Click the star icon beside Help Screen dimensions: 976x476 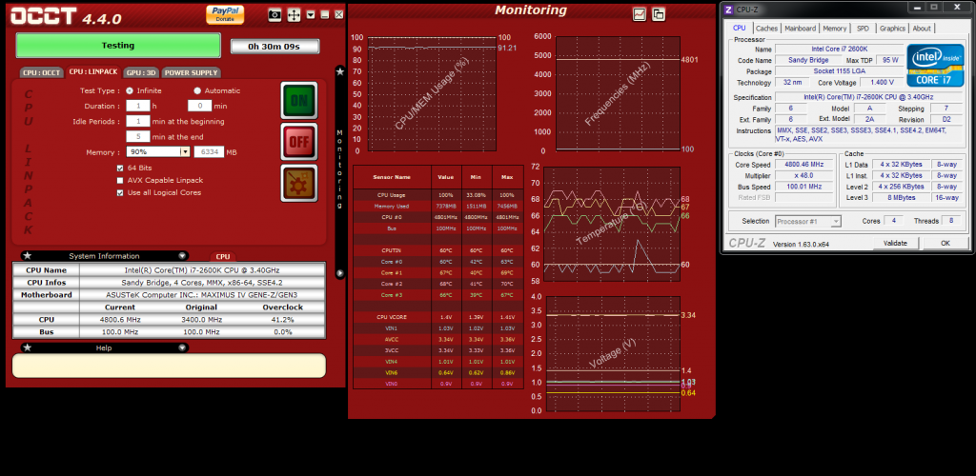pos(28,348)
